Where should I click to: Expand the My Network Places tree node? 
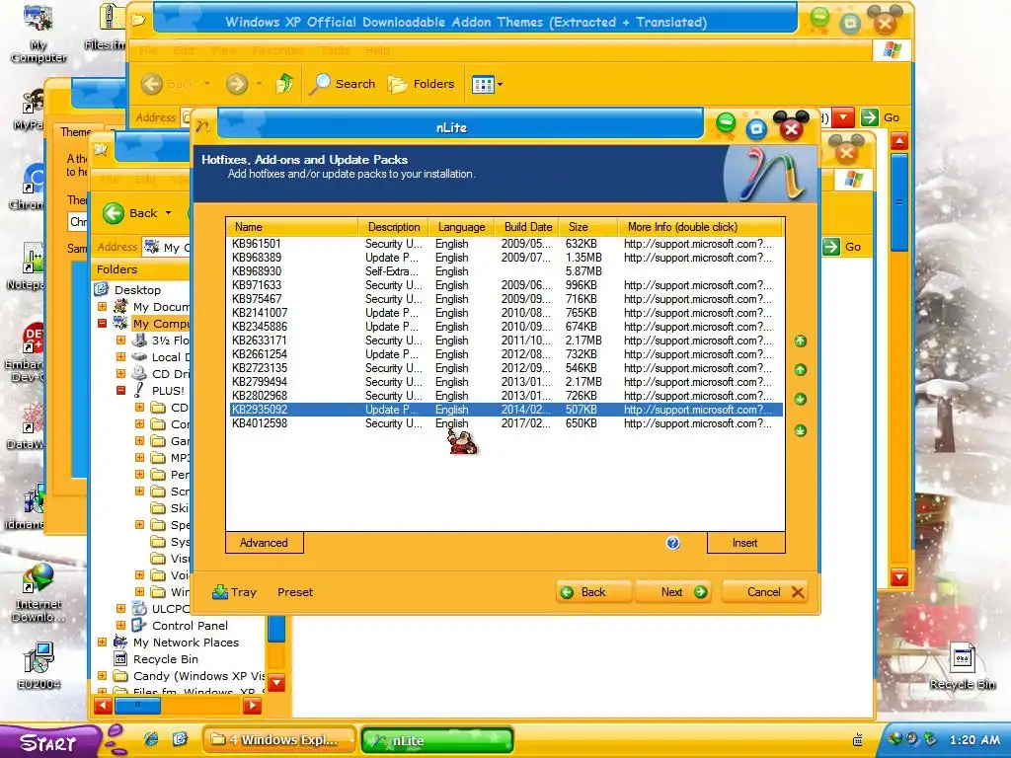click(x=102, y=642)
